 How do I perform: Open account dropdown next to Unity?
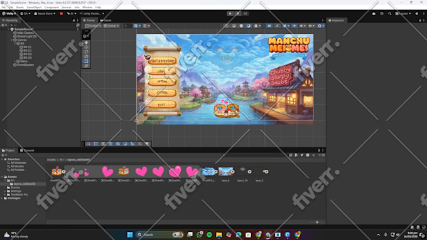[25, 14]
